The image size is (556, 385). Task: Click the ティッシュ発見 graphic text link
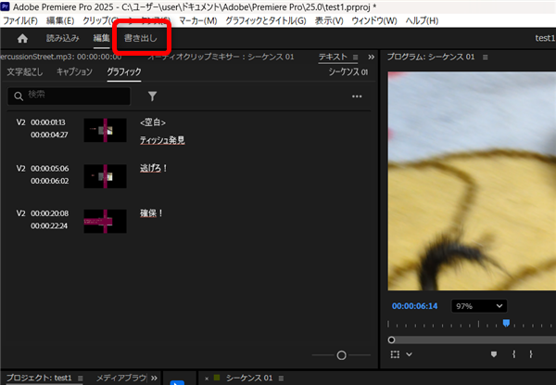coord(162,140)
